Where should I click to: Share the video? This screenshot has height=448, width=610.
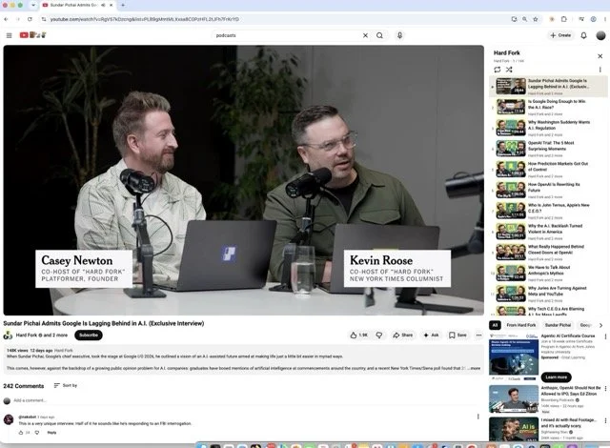(x=403, y=335)
